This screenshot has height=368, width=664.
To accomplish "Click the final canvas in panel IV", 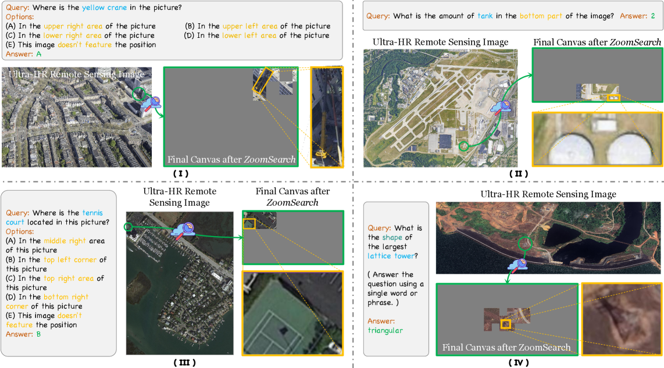I will pos(508,319).
